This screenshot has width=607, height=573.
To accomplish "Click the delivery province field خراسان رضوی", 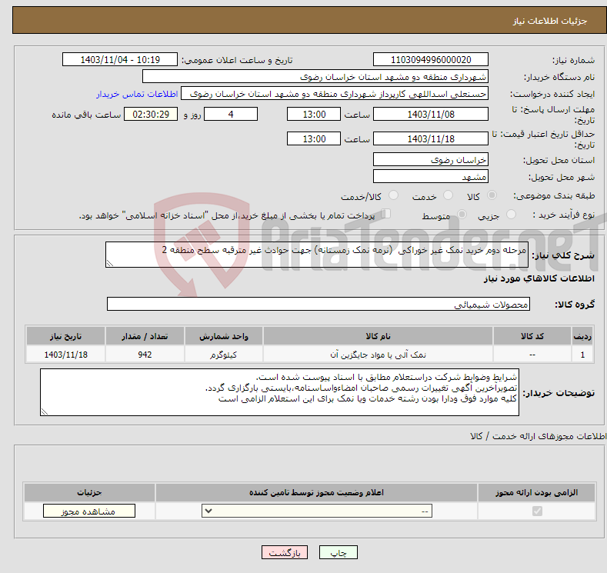I will coord(431,159).
